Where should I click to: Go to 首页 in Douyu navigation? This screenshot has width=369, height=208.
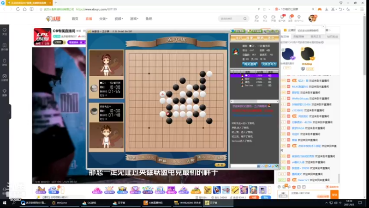(75, 18)
